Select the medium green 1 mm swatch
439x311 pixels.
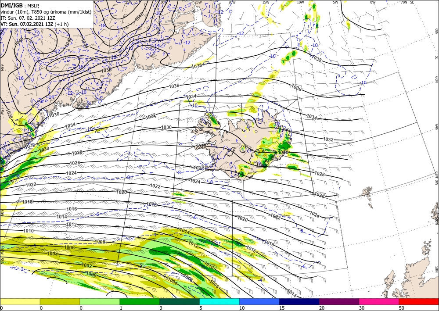pos(140,302)
